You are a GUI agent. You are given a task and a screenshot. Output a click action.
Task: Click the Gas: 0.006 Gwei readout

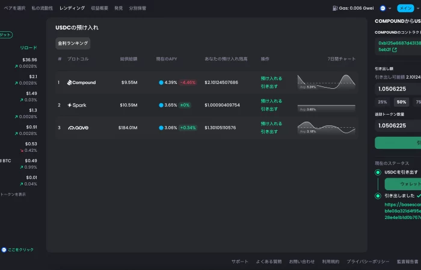click(x=356, y=8)
